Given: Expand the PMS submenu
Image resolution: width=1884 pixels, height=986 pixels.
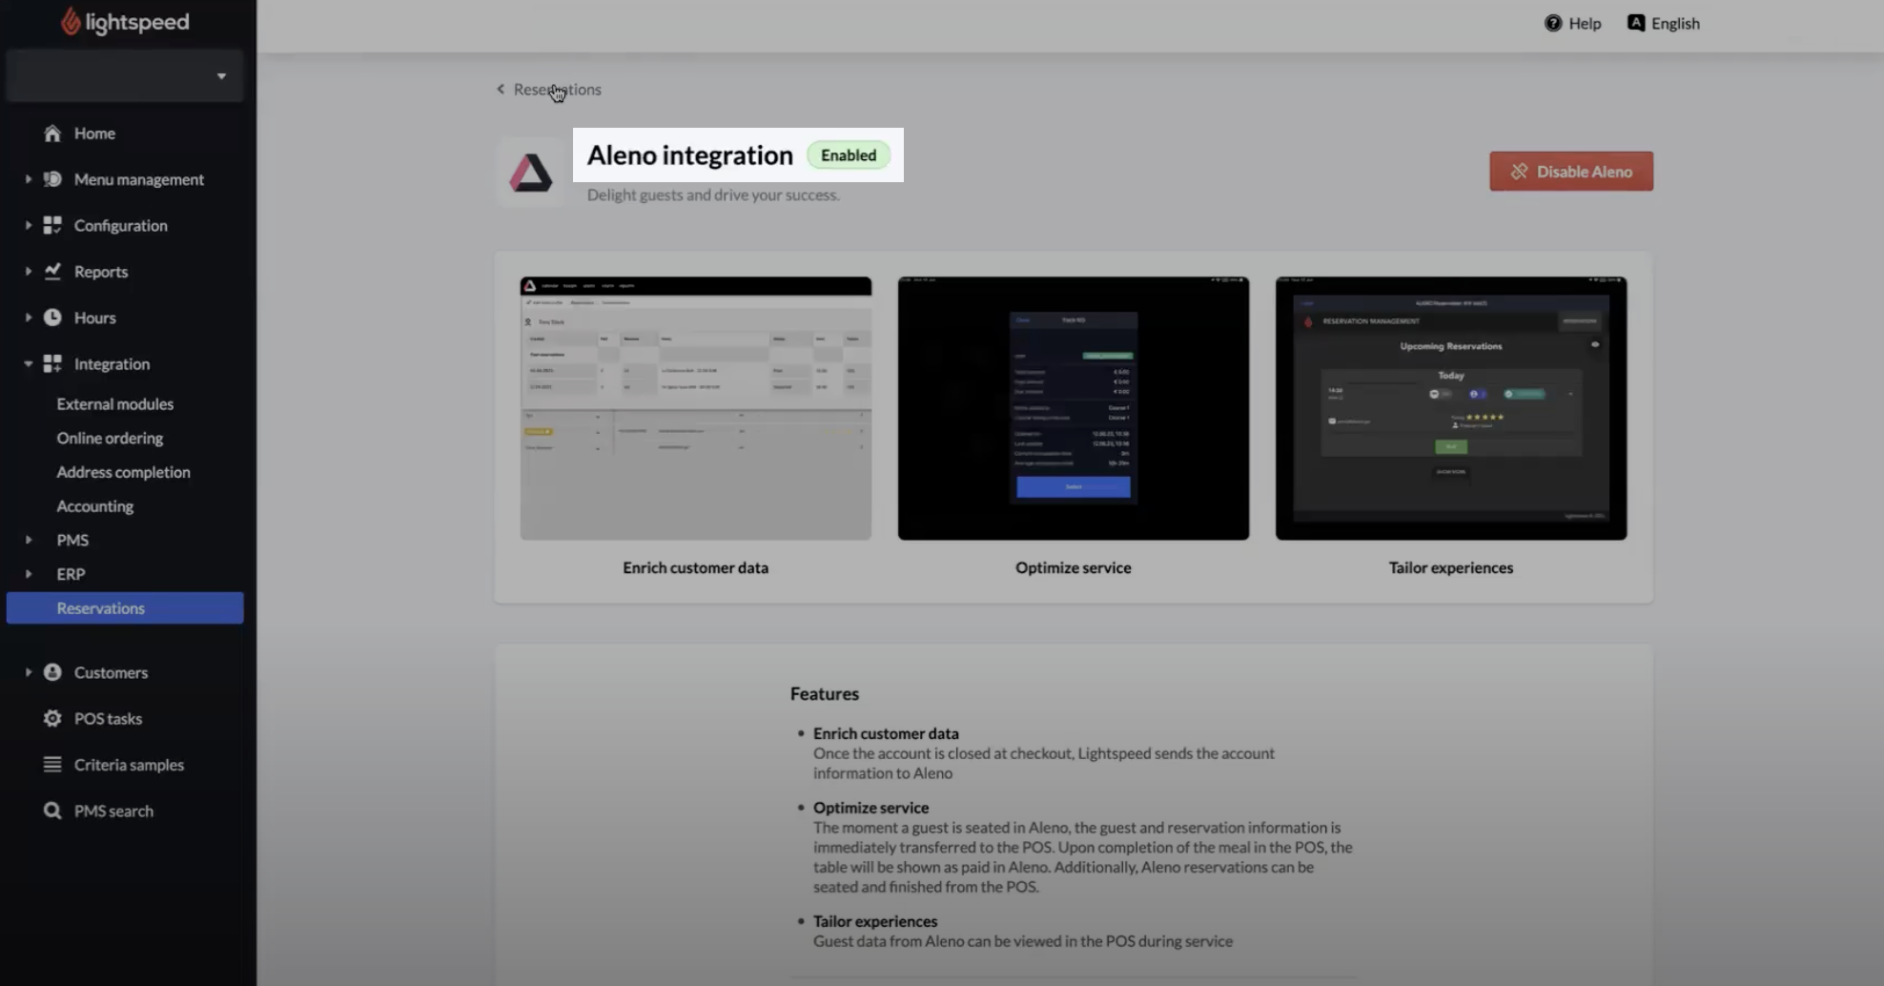Looking at the screenshot, I should (x=29, y=540).
